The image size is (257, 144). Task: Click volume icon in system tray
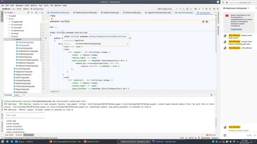(230, 142)
